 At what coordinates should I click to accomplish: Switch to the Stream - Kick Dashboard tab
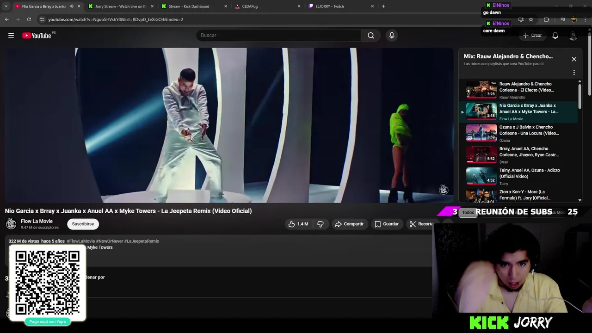pos(194,6)
